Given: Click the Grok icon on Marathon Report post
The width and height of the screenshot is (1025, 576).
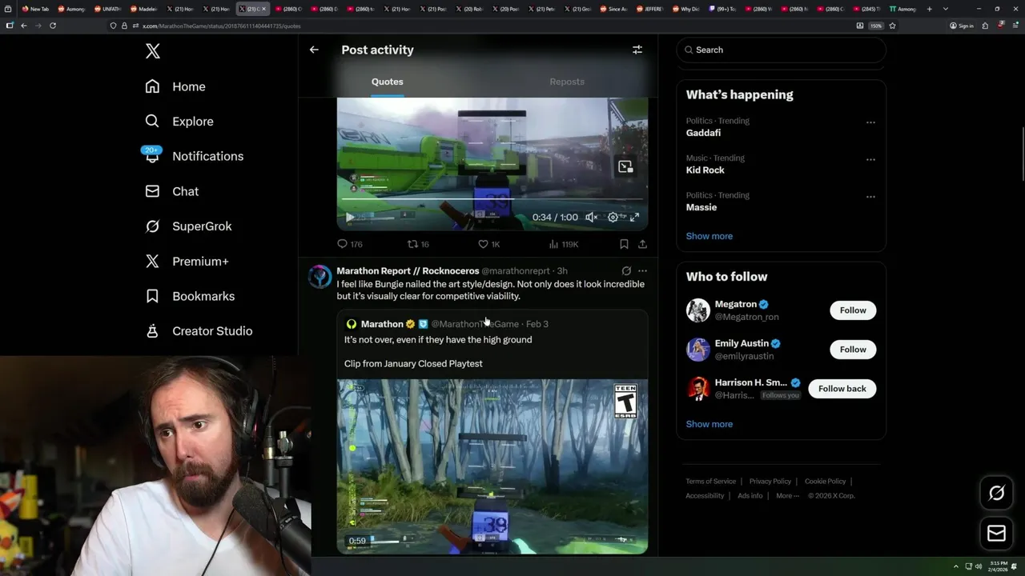Looking at the screenshot, I should [x=626, y=271].
